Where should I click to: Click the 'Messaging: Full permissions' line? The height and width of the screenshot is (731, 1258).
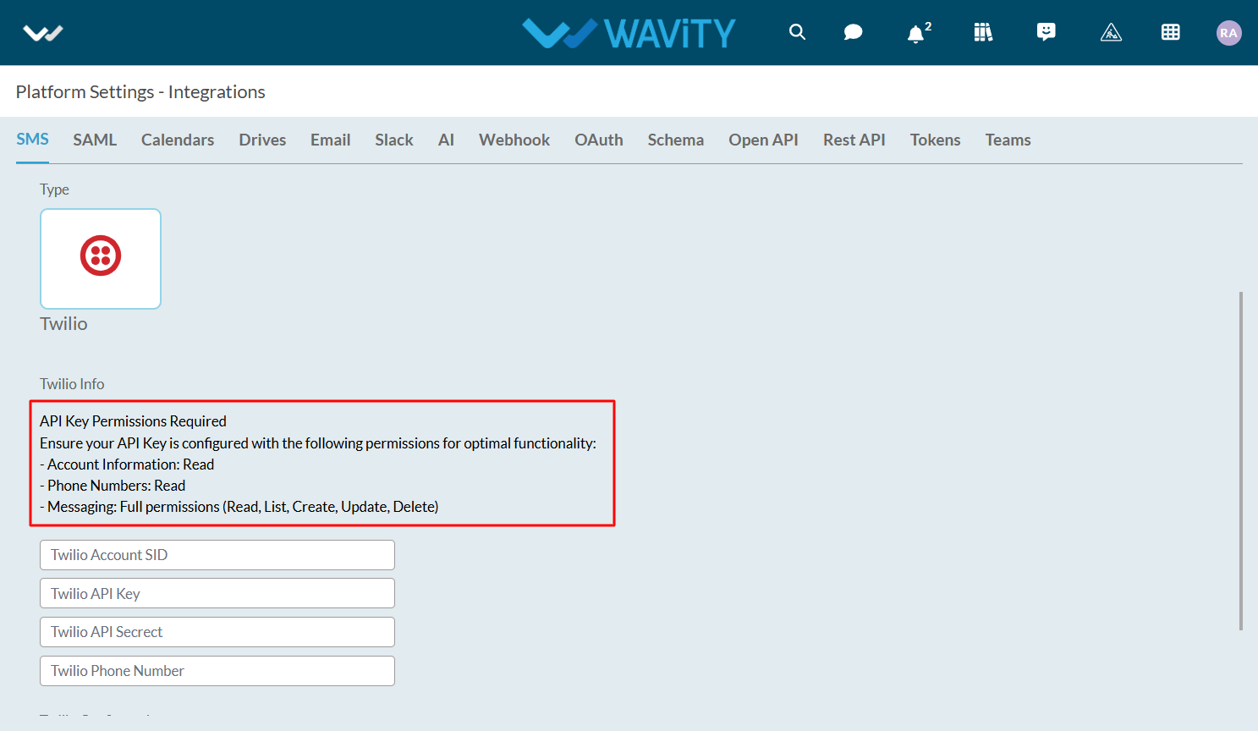[x=239, y=507]
